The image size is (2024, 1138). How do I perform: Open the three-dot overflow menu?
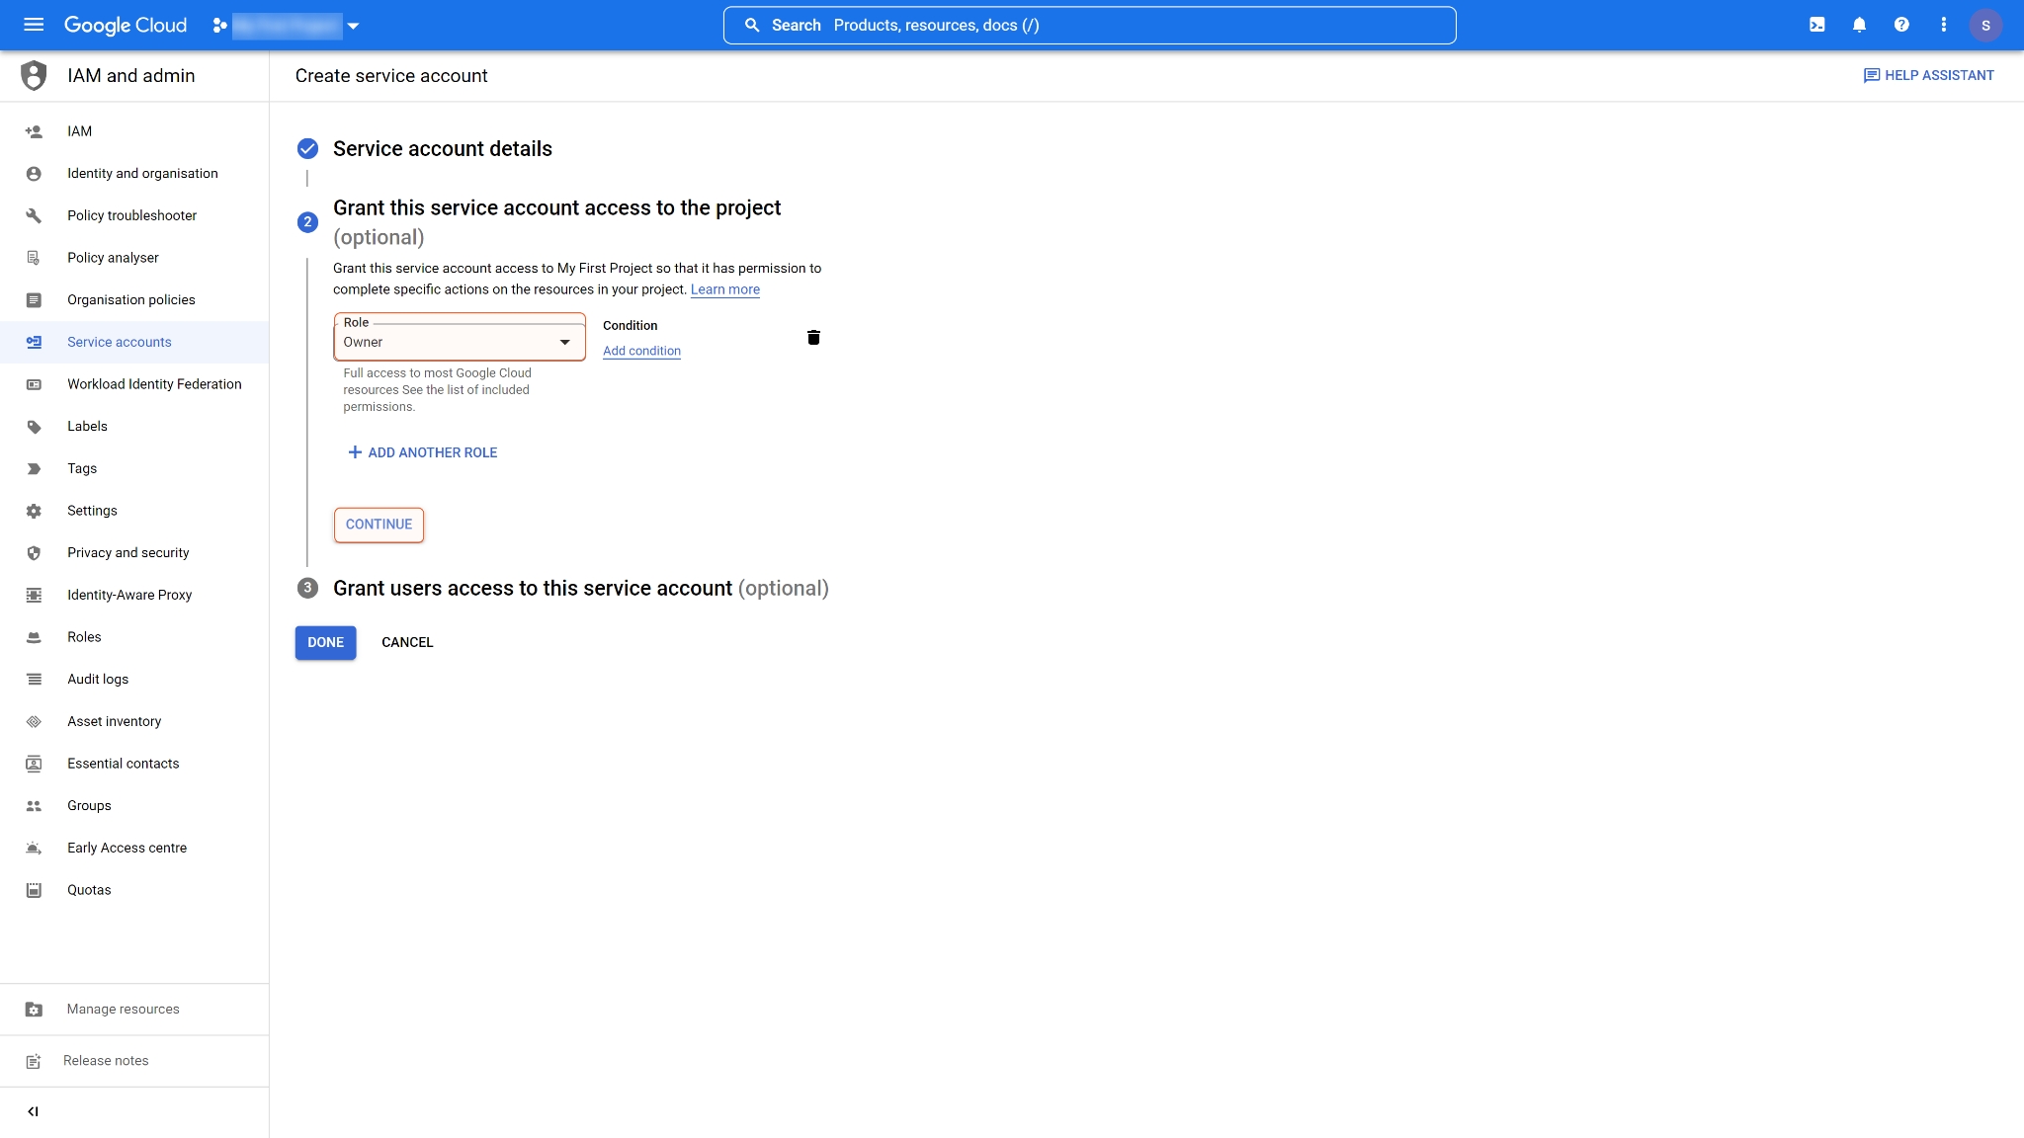tap(1943, 25)
